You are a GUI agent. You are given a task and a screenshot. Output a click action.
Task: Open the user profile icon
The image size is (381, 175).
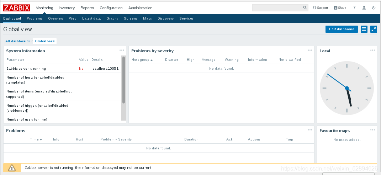[x=364, y=8]
